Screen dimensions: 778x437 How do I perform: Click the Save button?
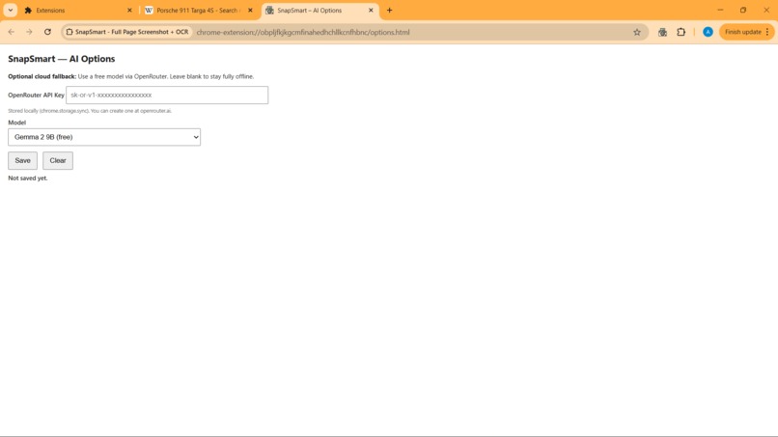[22, 160]
